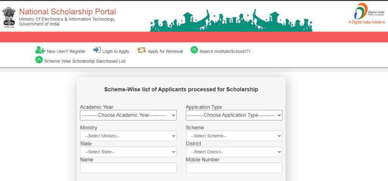Viewport: 388px width, 181px height.
Task: Click the blue Login to Apply arrow icon
Action: coord(97,50)
